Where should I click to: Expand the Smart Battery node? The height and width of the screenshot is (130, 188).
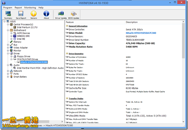8,77
